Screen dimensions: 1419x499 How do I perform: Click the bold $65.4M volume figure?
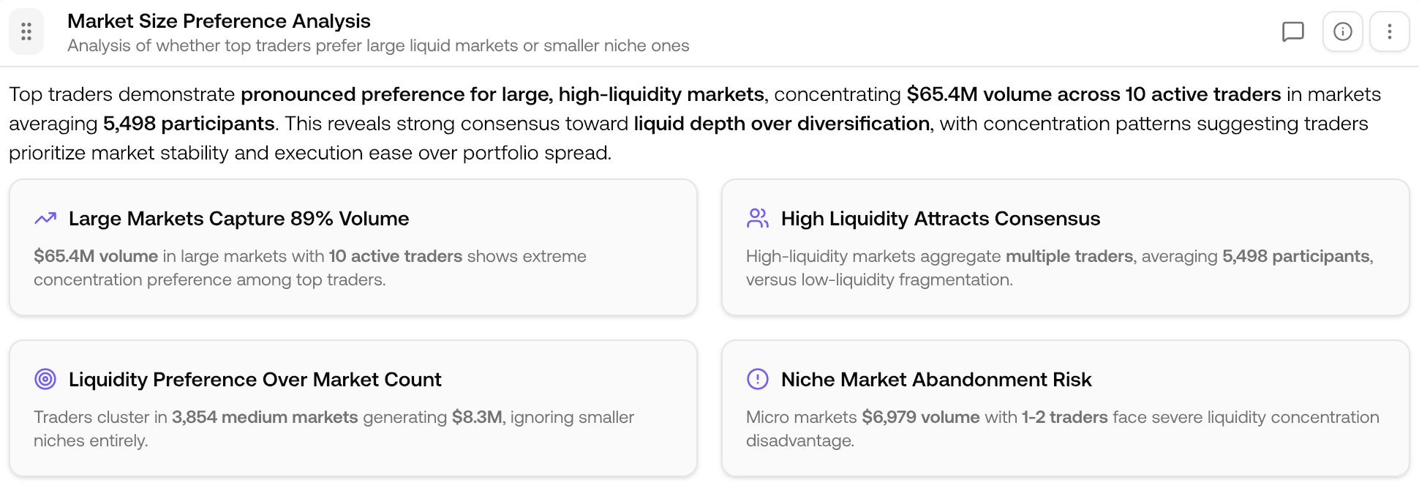(95, 256)
